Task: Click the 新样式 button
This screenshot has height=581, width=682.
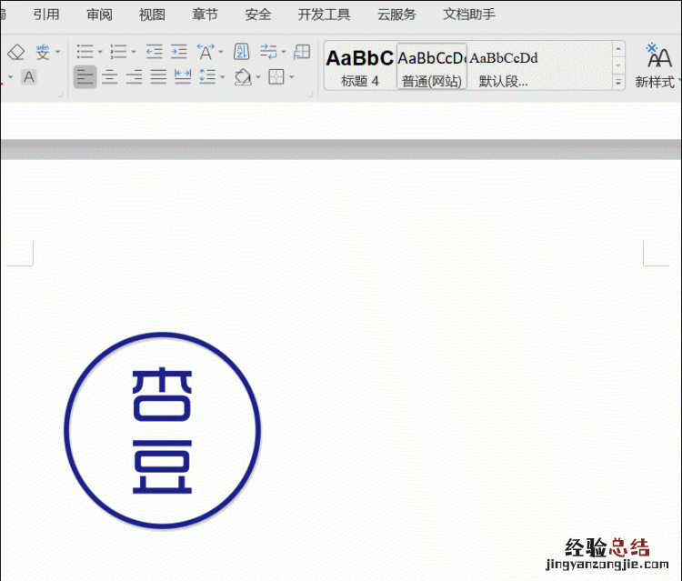Action: click(658, 65)
